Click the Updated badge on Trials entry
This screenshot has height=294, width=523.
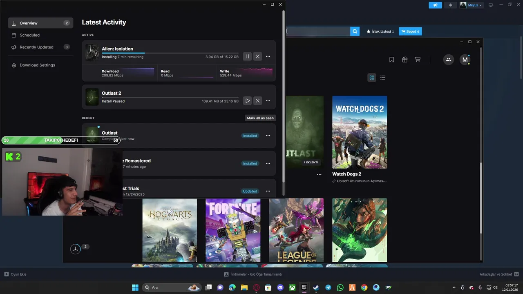[250, 191]
